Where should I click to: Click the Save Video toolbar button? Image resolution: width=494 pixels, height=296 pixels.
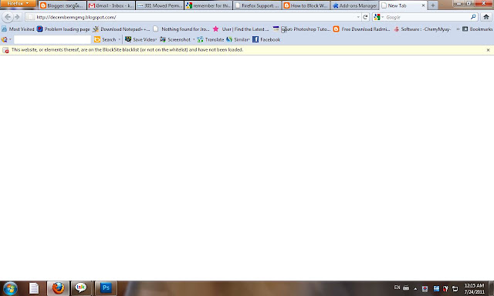click(x=140, y=39)
